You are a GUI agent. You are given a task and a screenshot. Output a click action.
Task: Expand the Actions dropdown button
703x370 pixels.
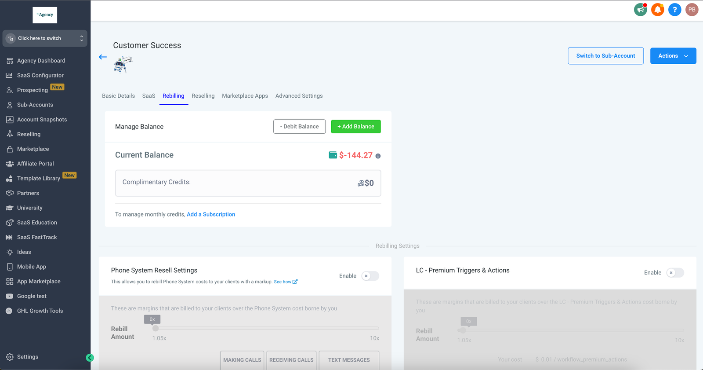[x=673, y=56]
